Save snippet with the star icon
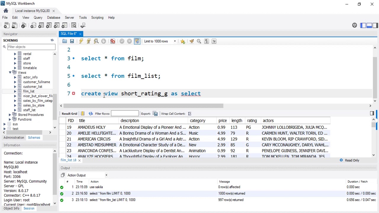 (x=183, y=41)
